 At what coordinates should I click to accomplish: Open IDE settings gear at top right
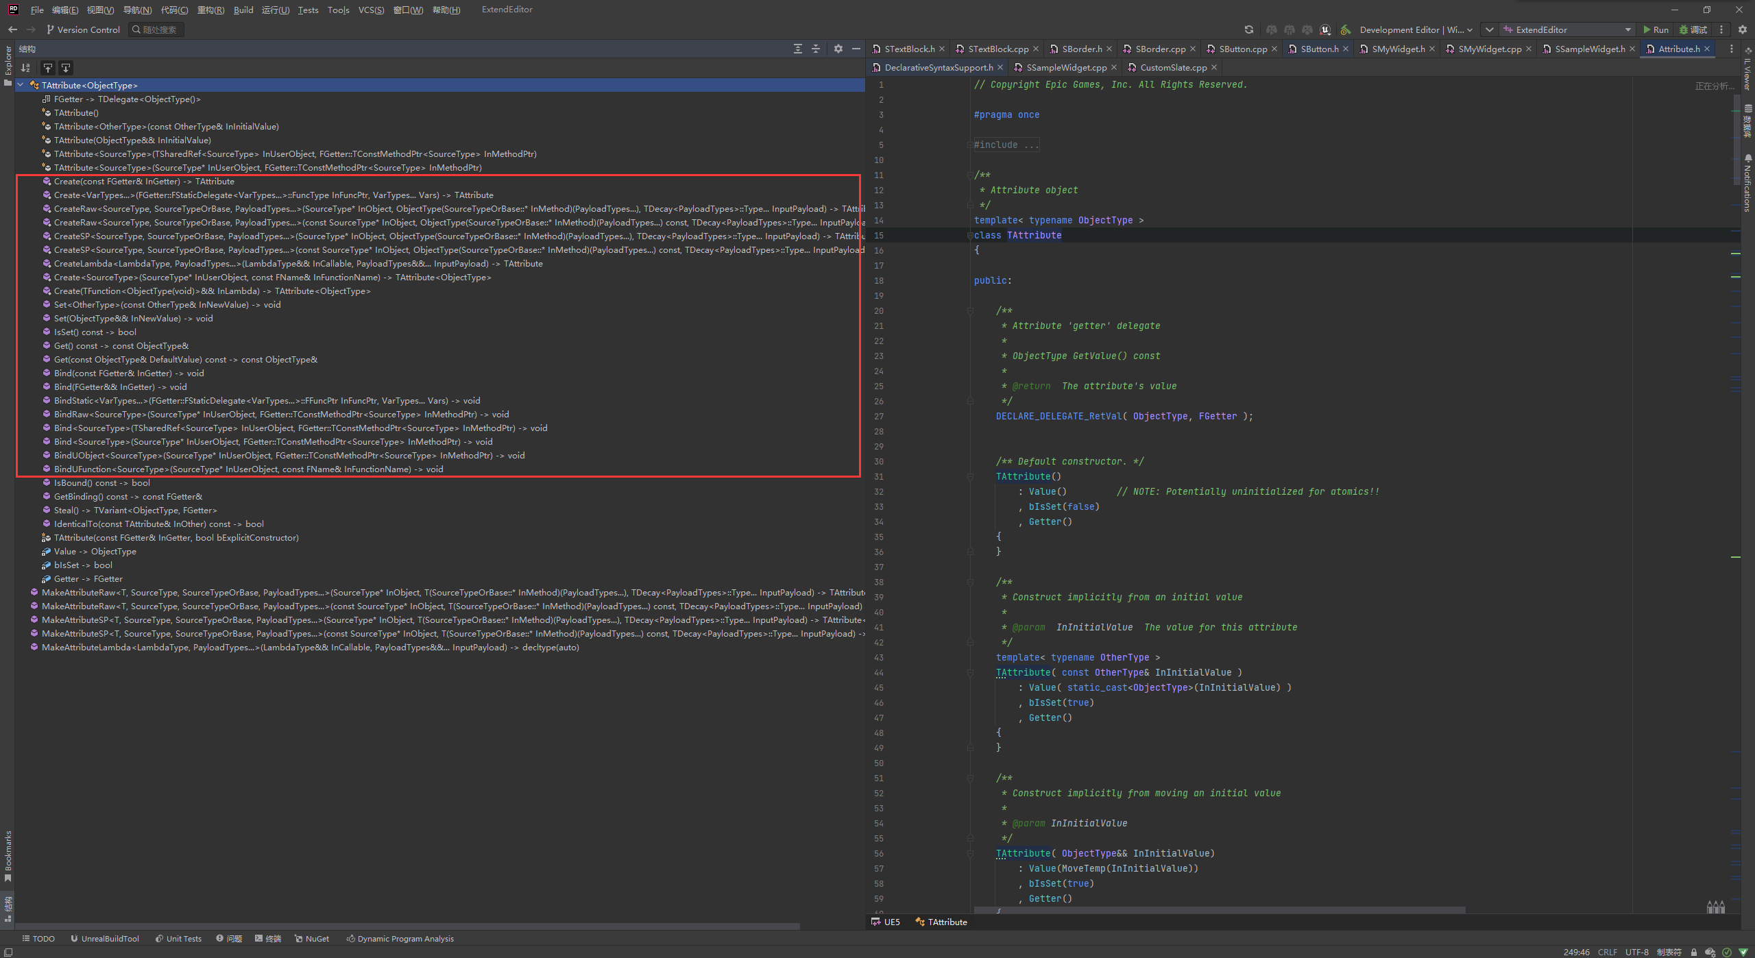1742,29
